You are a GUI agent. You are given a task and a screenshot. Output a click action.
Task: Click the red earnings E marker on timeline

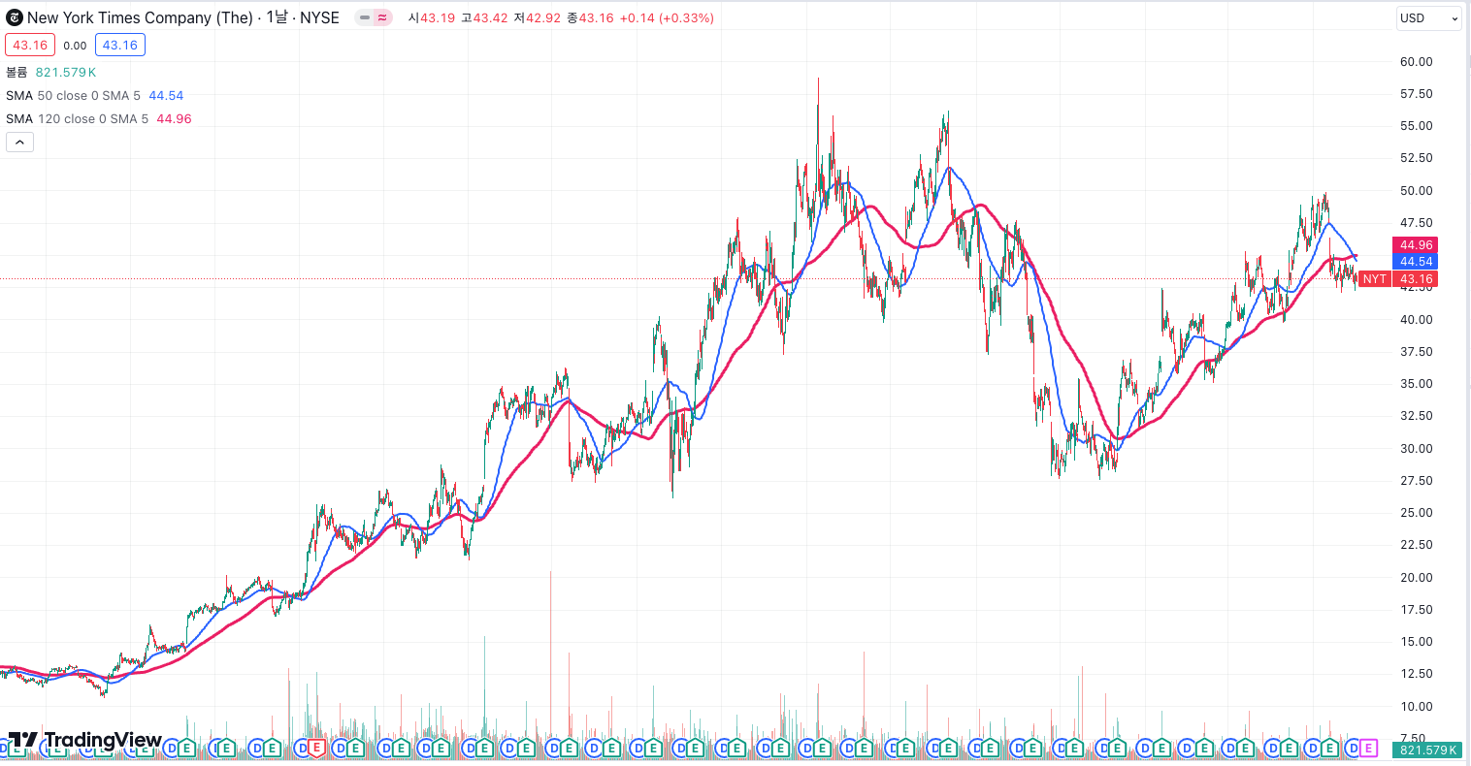[315, 748]
